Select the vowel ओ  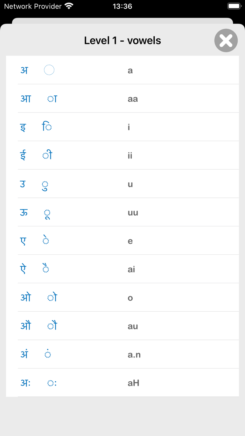pos(26,297)
